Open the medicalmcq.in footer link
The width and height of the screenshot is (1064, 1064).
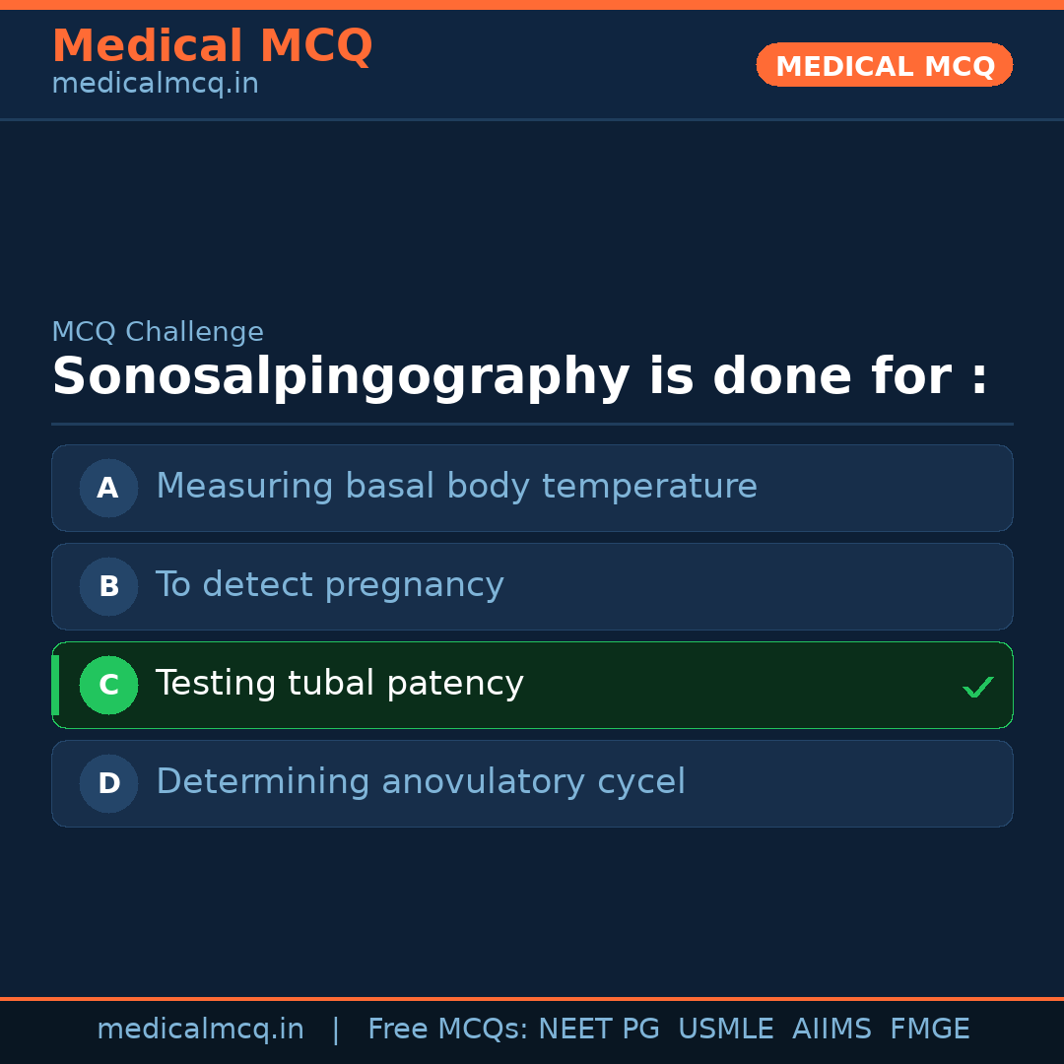tap(200, 1030)
